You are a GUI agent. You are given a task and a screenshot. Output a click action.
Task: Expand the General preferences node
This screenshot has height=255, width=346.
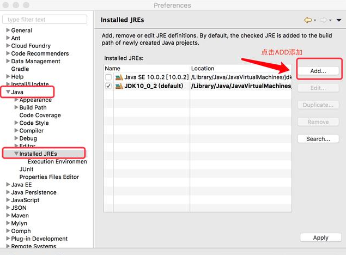click(x=8, y=31)
